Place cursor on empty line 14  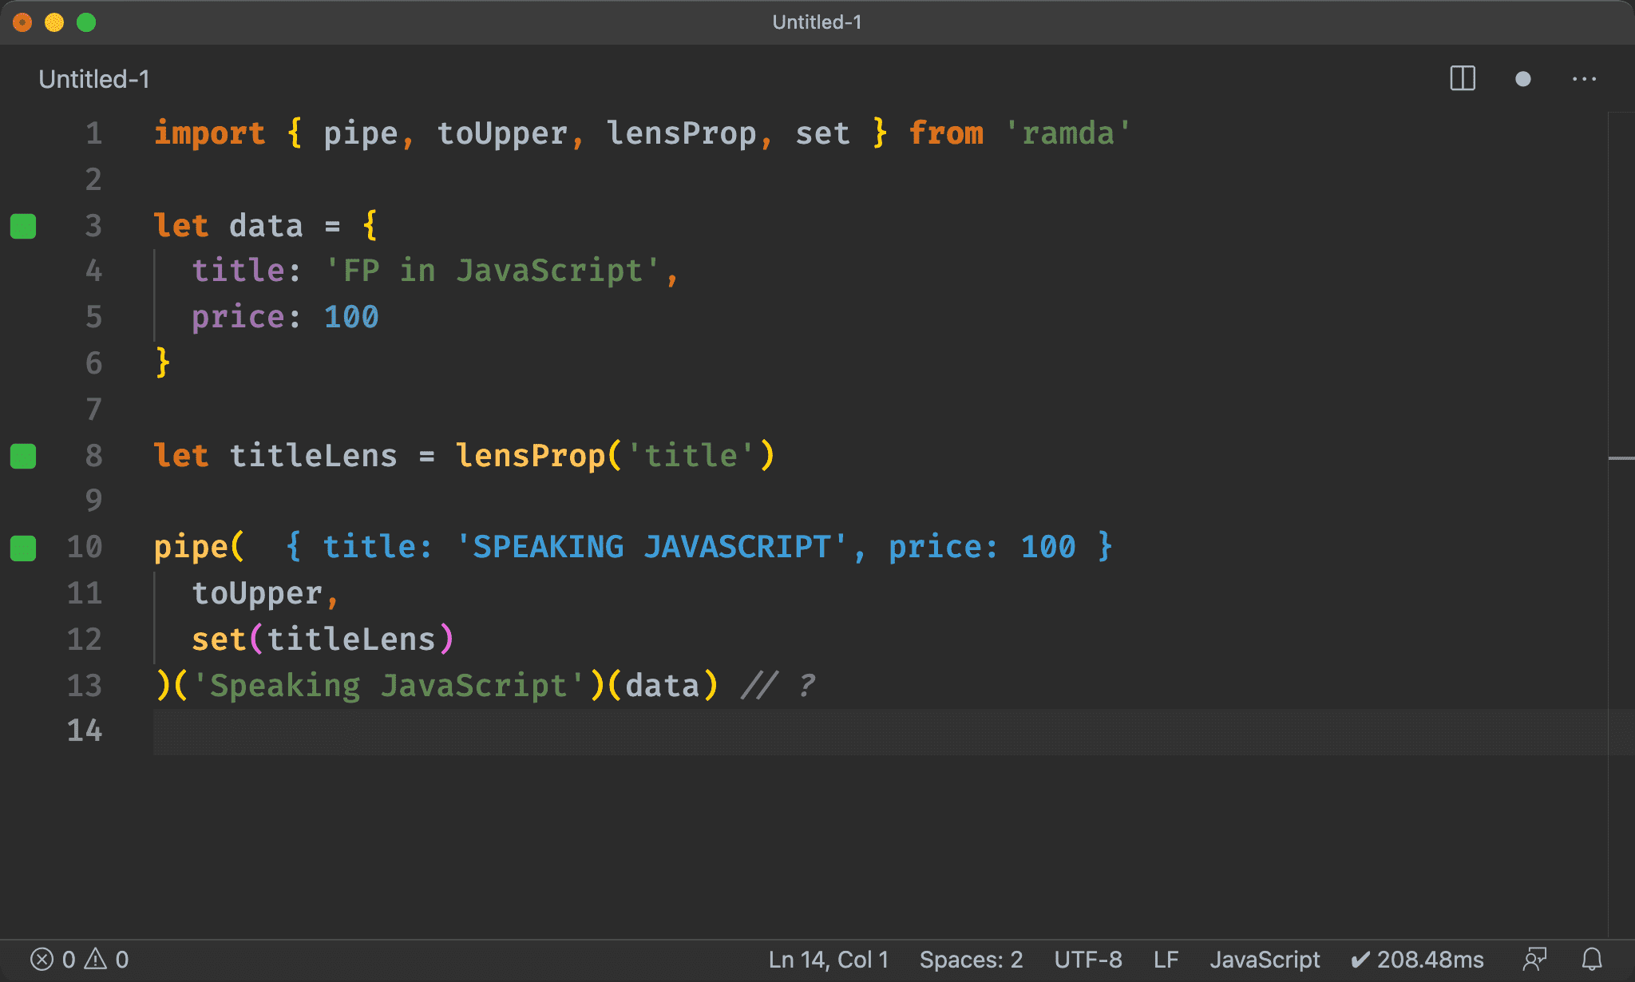[x=878, y=731]
